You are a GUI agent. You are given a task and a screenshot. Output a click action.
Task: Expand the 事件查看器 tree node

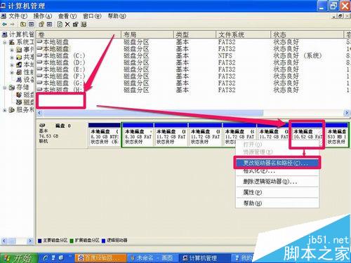[12, 50]
